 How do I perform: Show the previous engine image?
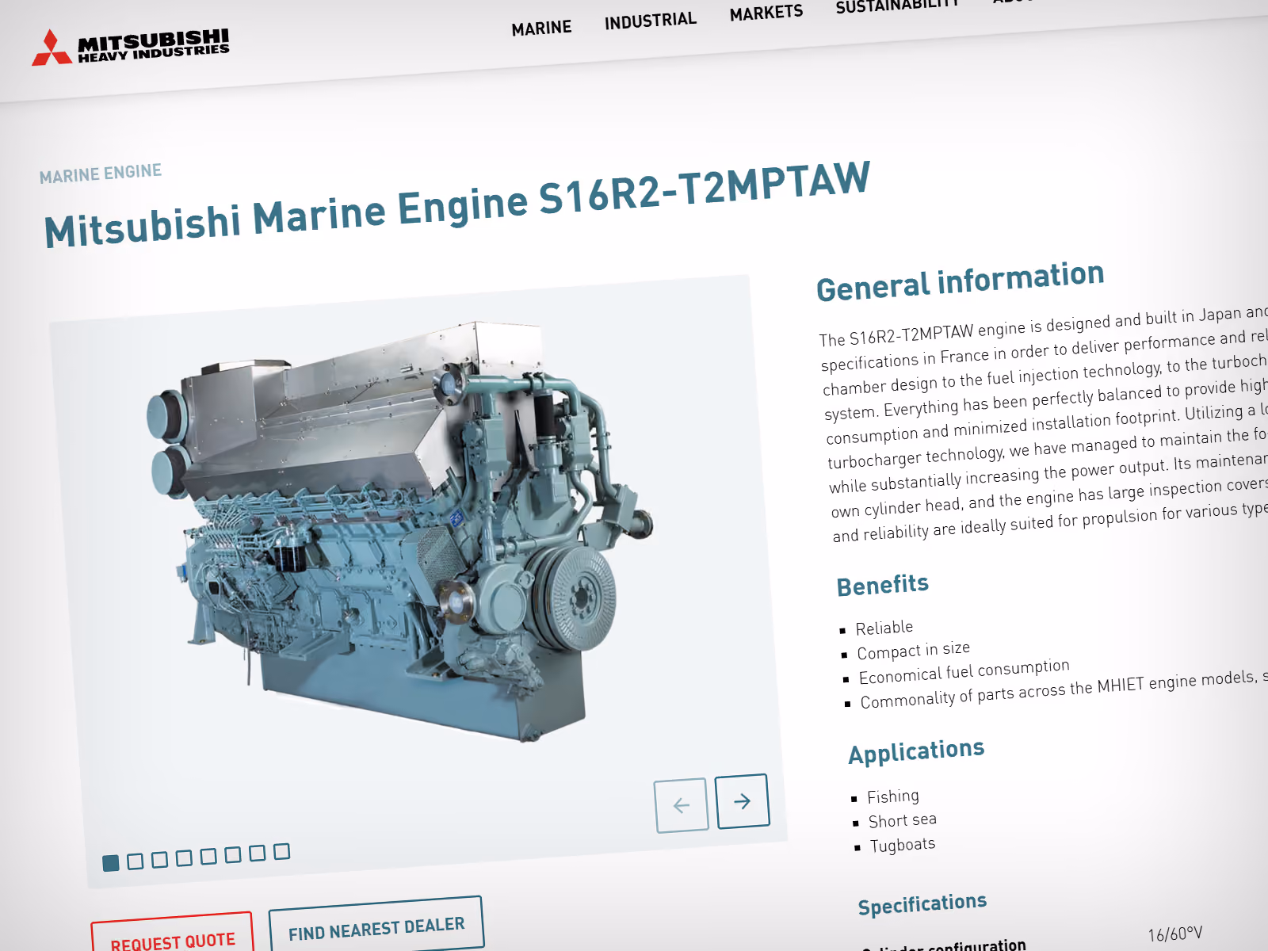pos(682,805)
